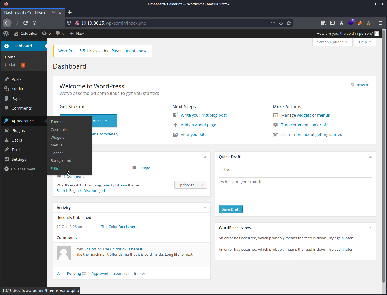This screenshot has width=387, height=295.
Task: Open the page actions three-dots menu
Action: pos(273,23)
